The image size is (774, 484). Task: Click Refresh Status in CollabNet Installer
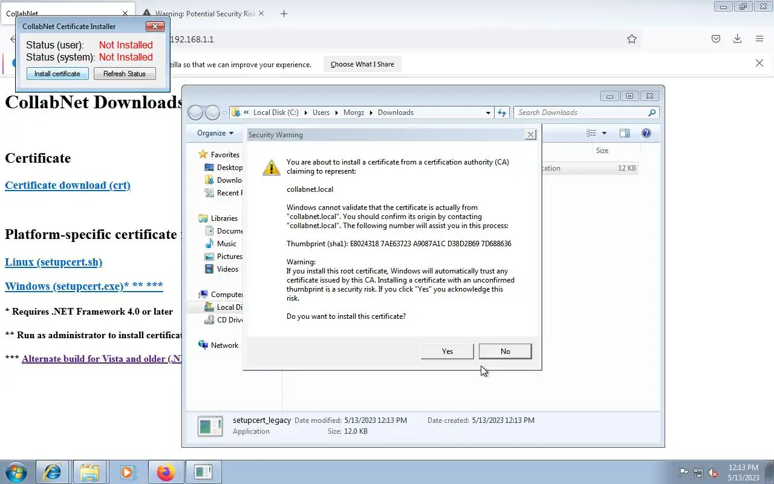click(x=125, y=74)
